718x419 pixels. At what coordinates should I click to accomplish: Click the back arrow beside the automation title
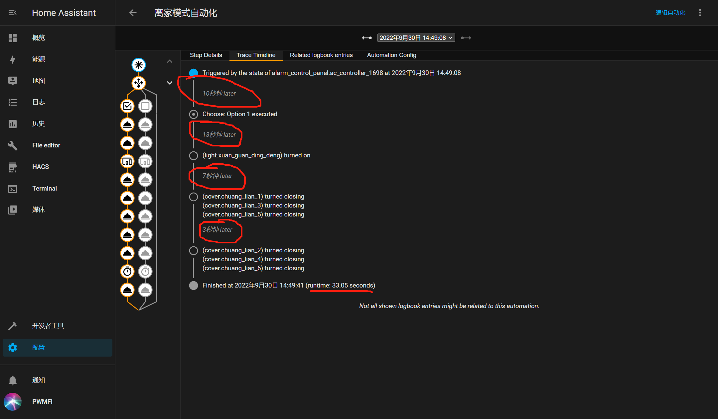[133, 13]
